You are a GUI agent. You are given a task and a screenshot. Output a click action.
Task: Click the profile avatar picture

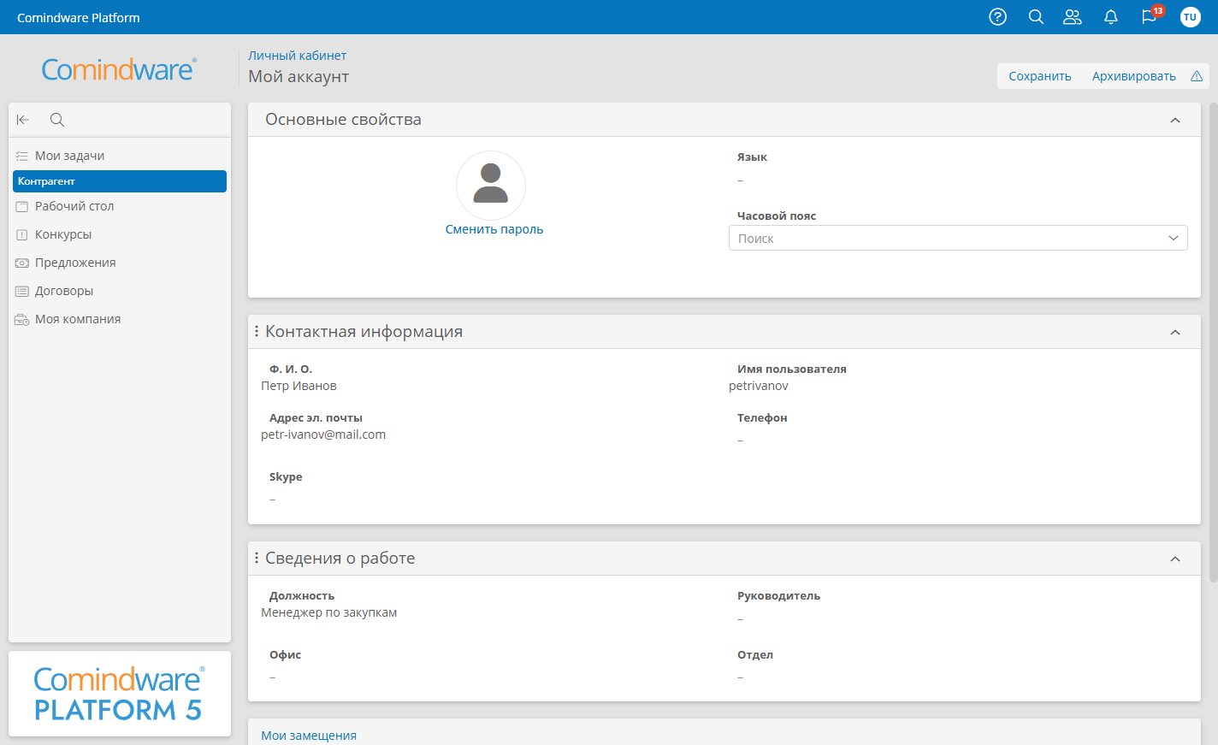point(491,186)
